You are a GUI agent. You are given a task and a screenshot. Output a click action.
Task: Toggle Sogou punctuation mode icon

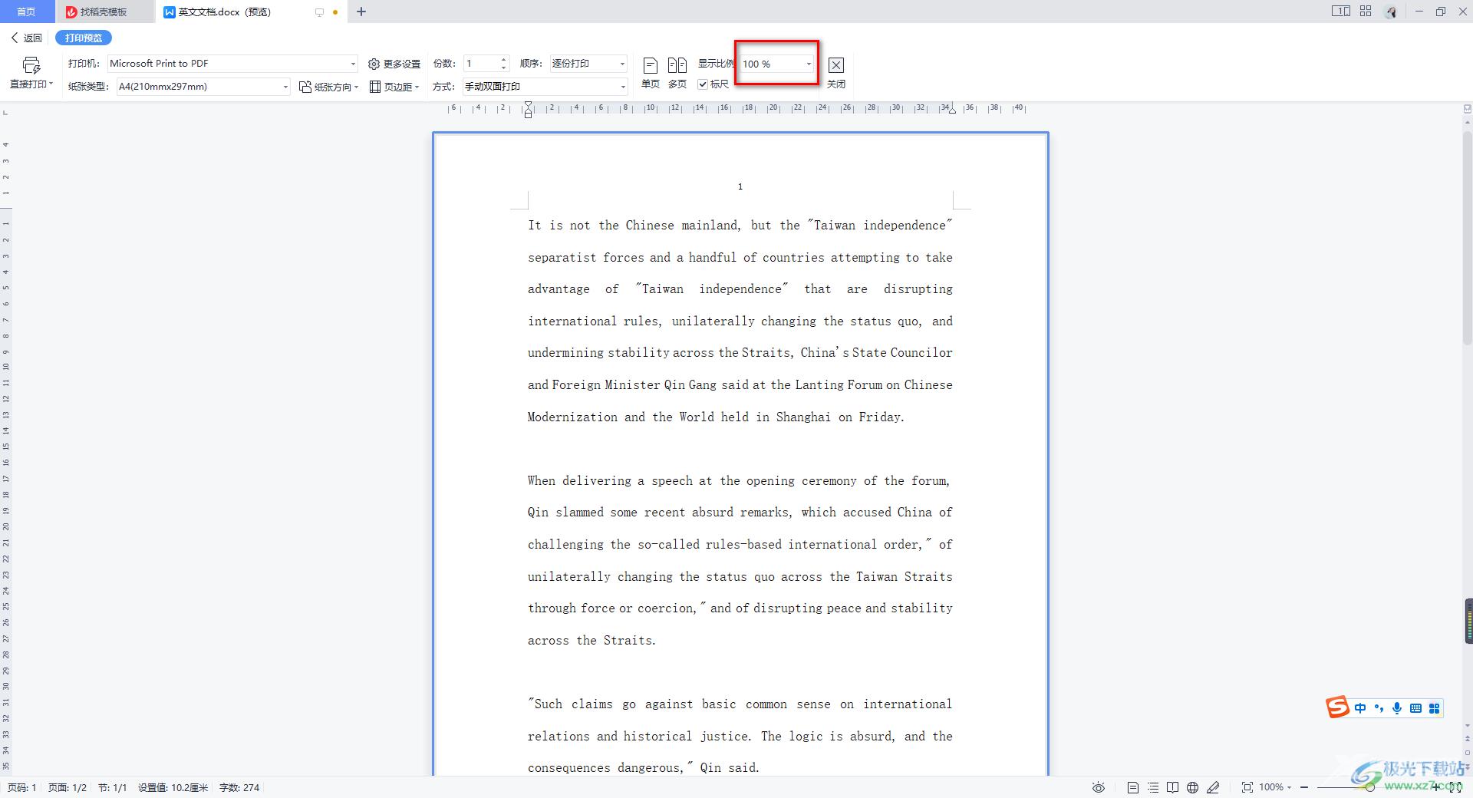(1379, 708)
